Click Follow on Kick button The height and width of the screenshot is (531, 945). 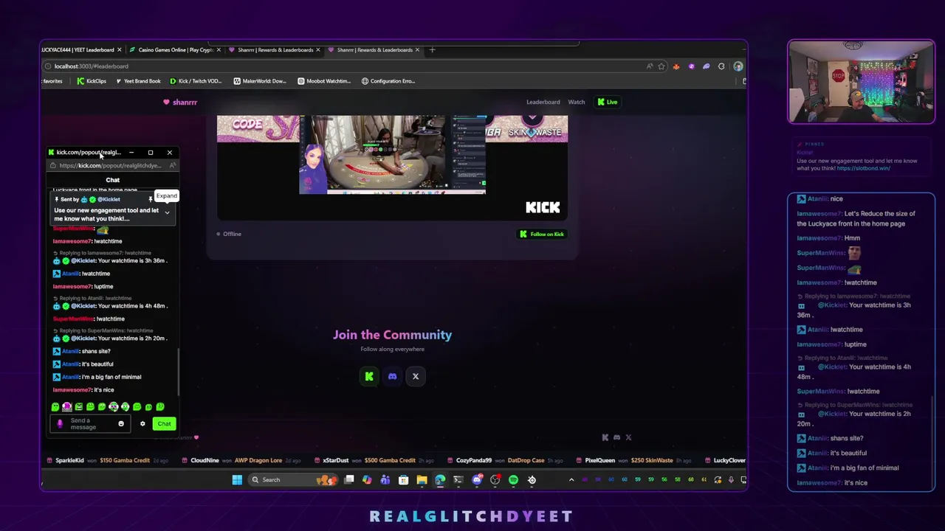(542, 234)
